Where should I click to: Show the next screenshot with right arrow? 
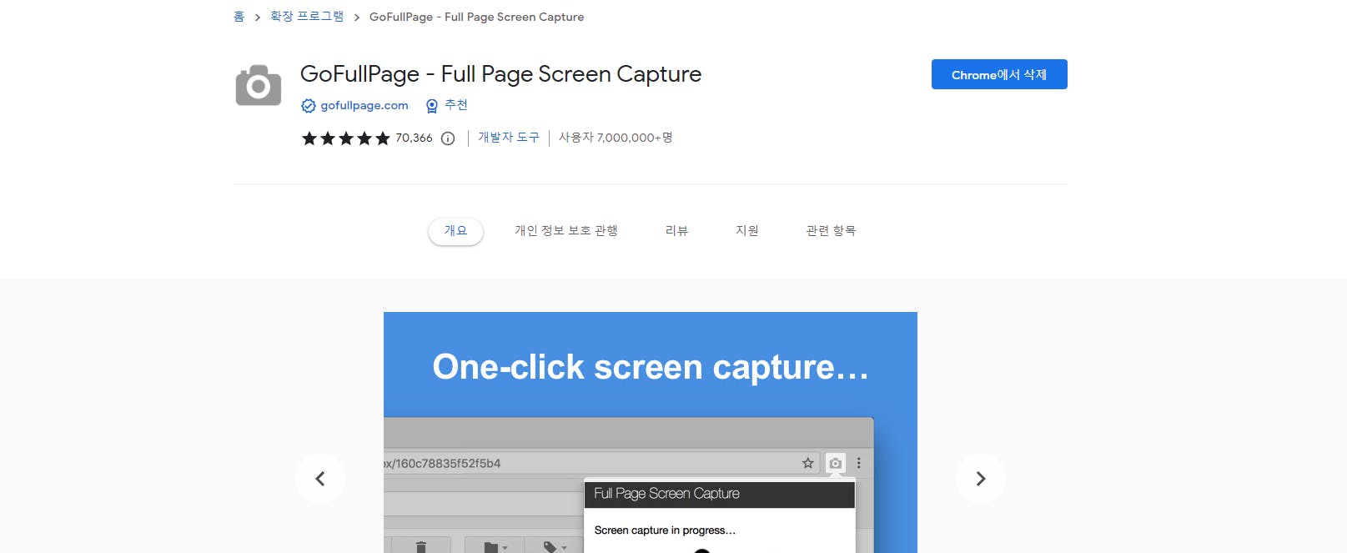coord(981,479)
